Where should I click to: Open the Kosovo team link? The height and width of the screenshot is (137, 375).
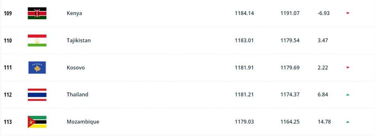(76, 68)
